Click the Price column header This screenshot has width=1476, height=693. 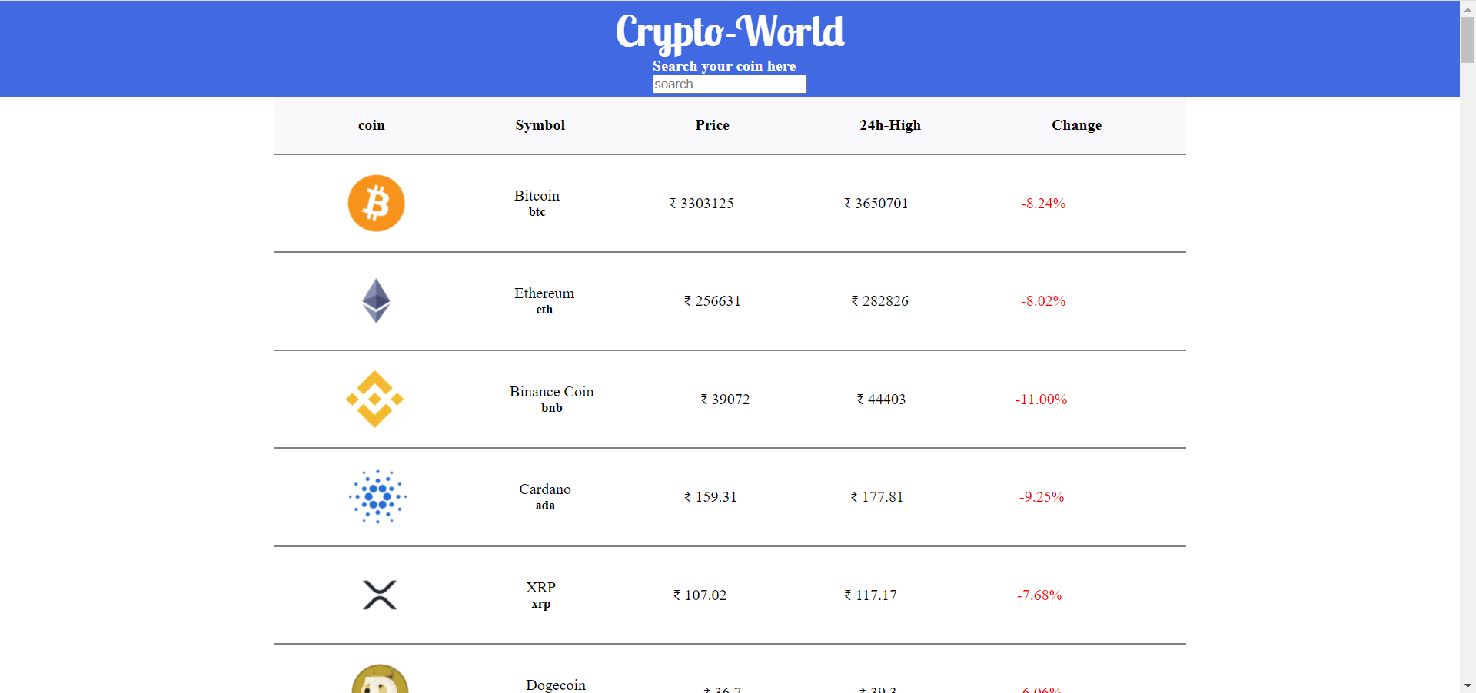[712, 125]
